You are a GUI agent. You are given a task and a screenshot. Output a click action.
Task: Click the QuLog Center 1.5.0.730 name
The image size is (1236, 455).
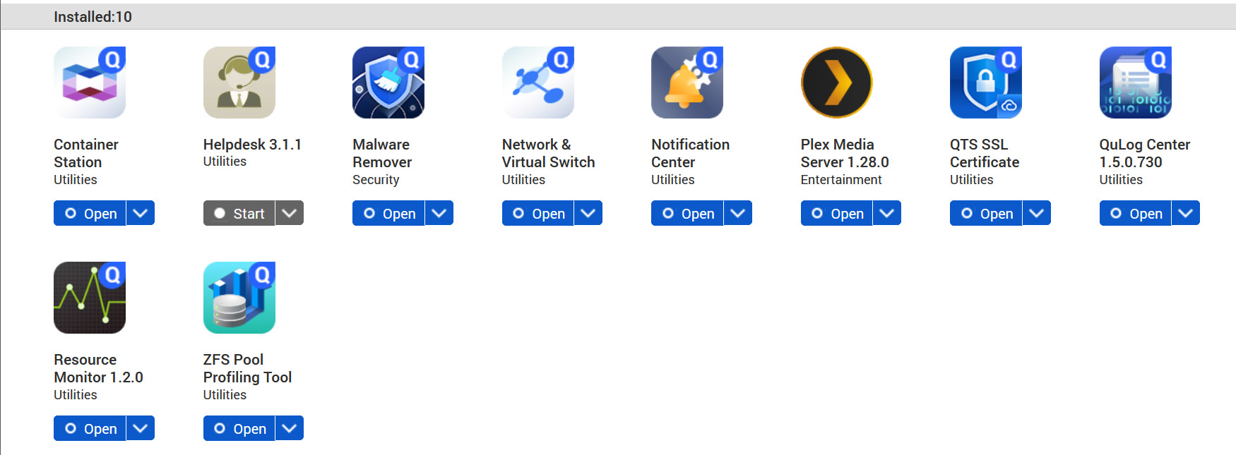[x=1145, y=153]
